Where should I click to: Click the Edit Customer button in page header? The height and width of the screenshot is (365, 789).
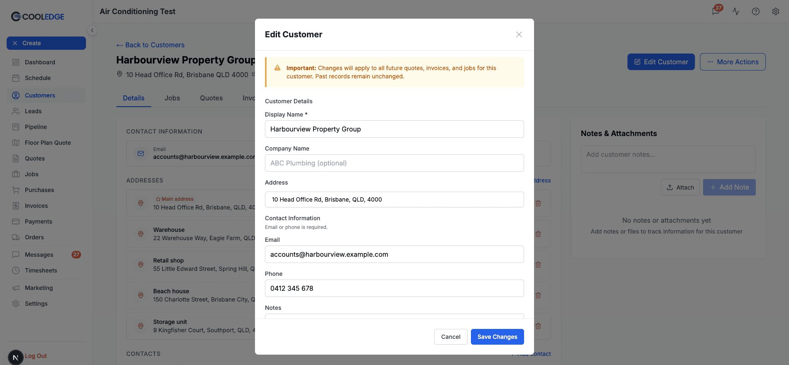click(661, 62)
